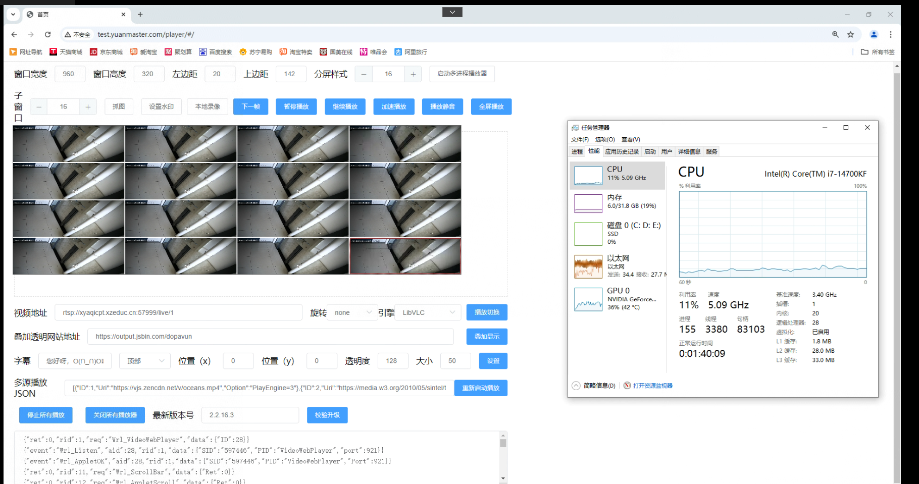This screenshot has height=484, width=919.
Task: Click the 叠加显示 button
Action: (487, 337)
